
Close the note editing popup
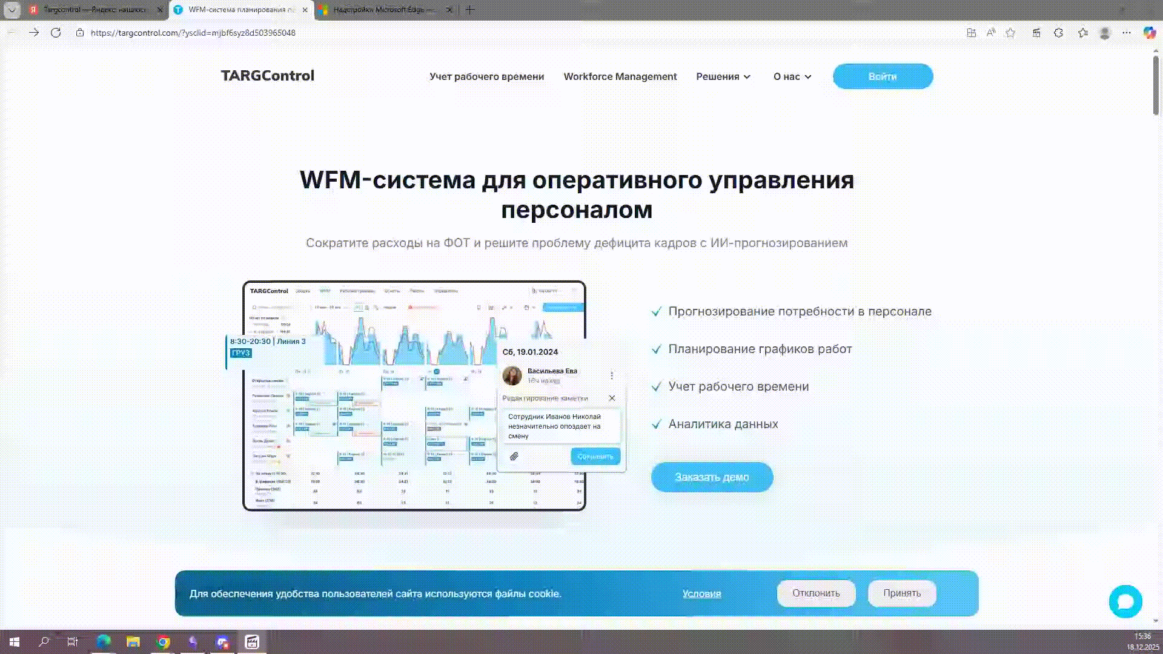(x=612, y=398)
